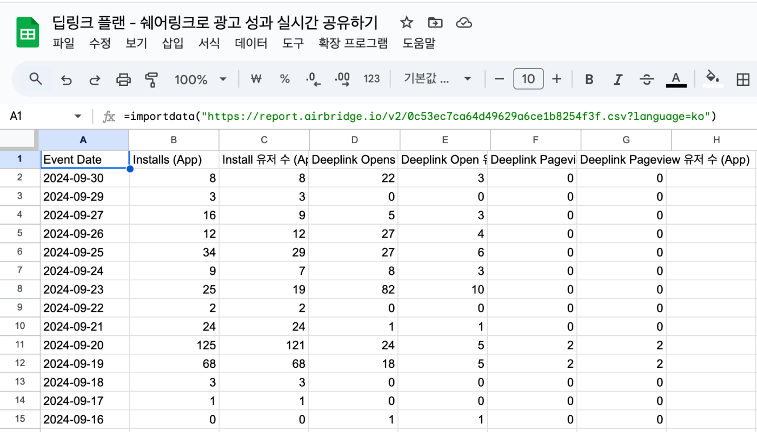Select column B header
Viewport: 757px width, 432px height.
point(174,140)
